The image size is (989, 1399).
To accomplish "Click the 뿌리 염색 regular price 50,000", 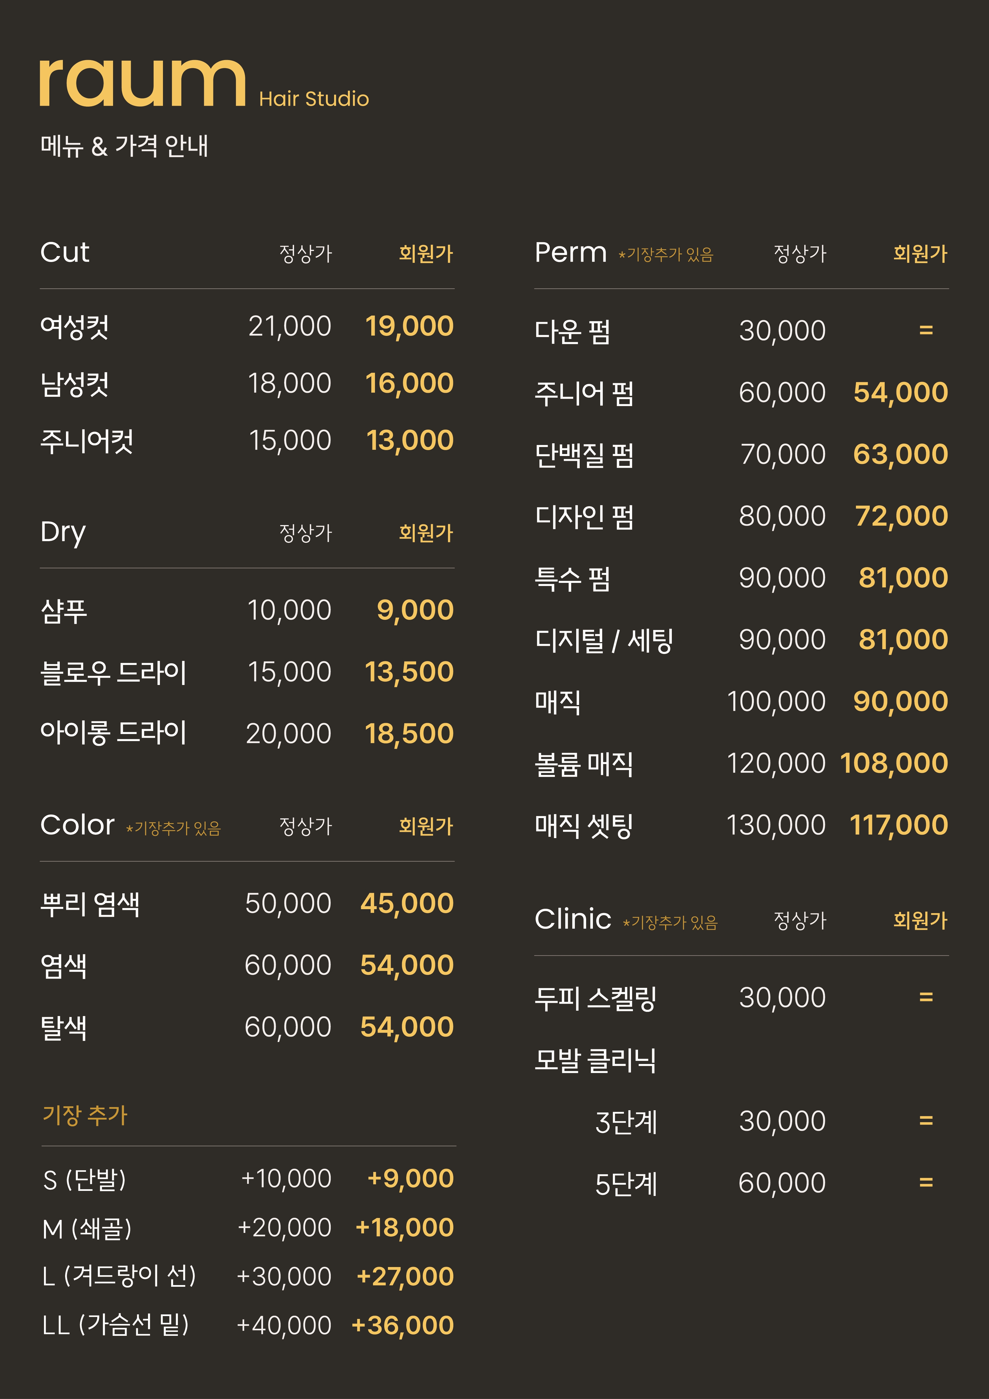I will click(x=288, y=903).
